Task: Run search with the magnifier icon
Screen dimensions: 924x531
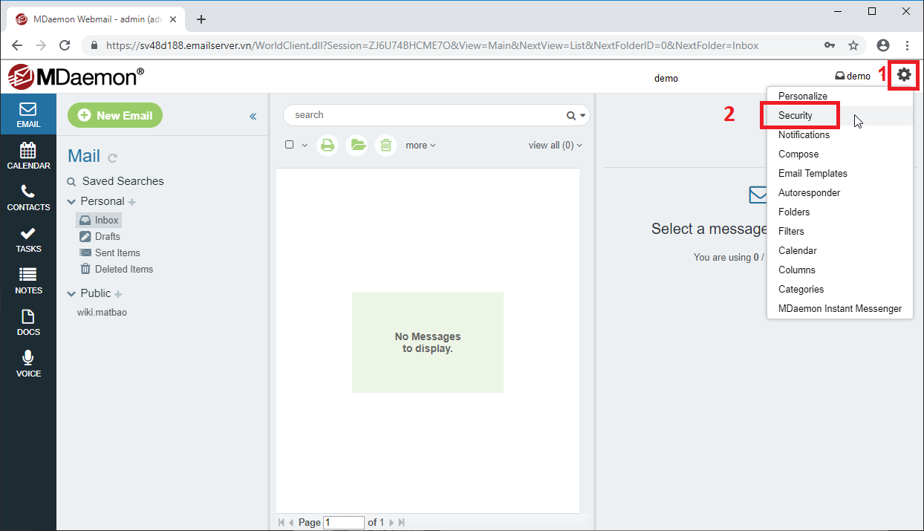Action: coord(571,115)
